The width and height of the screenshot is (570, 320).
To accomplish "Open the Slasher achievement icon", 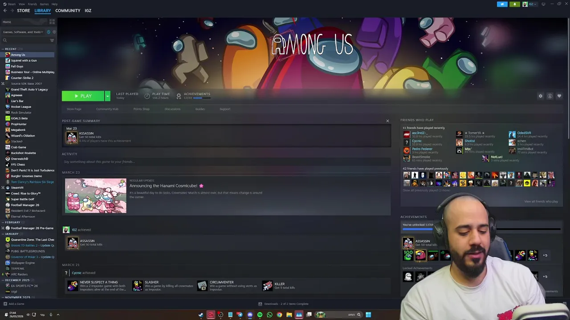I will pyautogui.click(x=138, y=286).
